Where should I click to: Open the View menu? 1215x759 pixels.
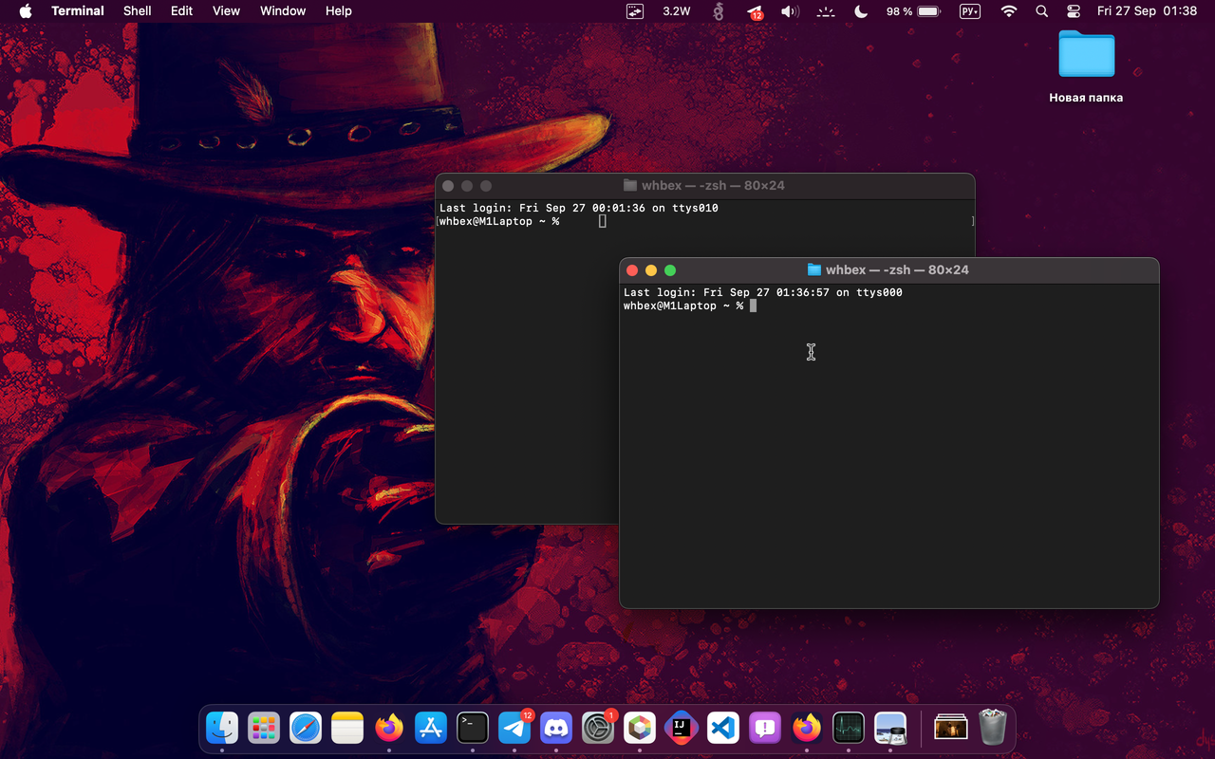226,11
